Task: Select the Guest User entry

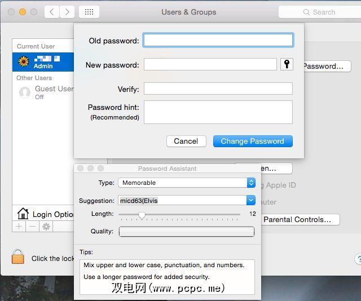Action: [x=43, y=92]
